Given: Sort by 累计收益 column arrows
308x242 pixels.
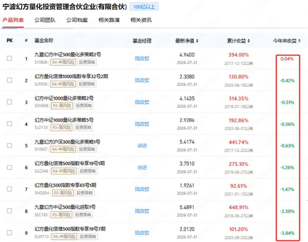Looking at the screenshot, I should click(x=249, y=41).
